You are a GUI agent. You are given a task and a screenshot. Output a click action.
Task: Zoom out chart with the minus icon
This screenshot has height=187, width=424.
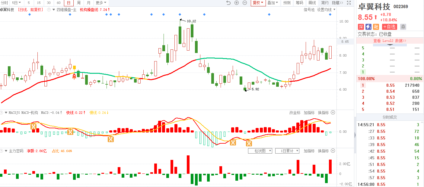point(245,3)
